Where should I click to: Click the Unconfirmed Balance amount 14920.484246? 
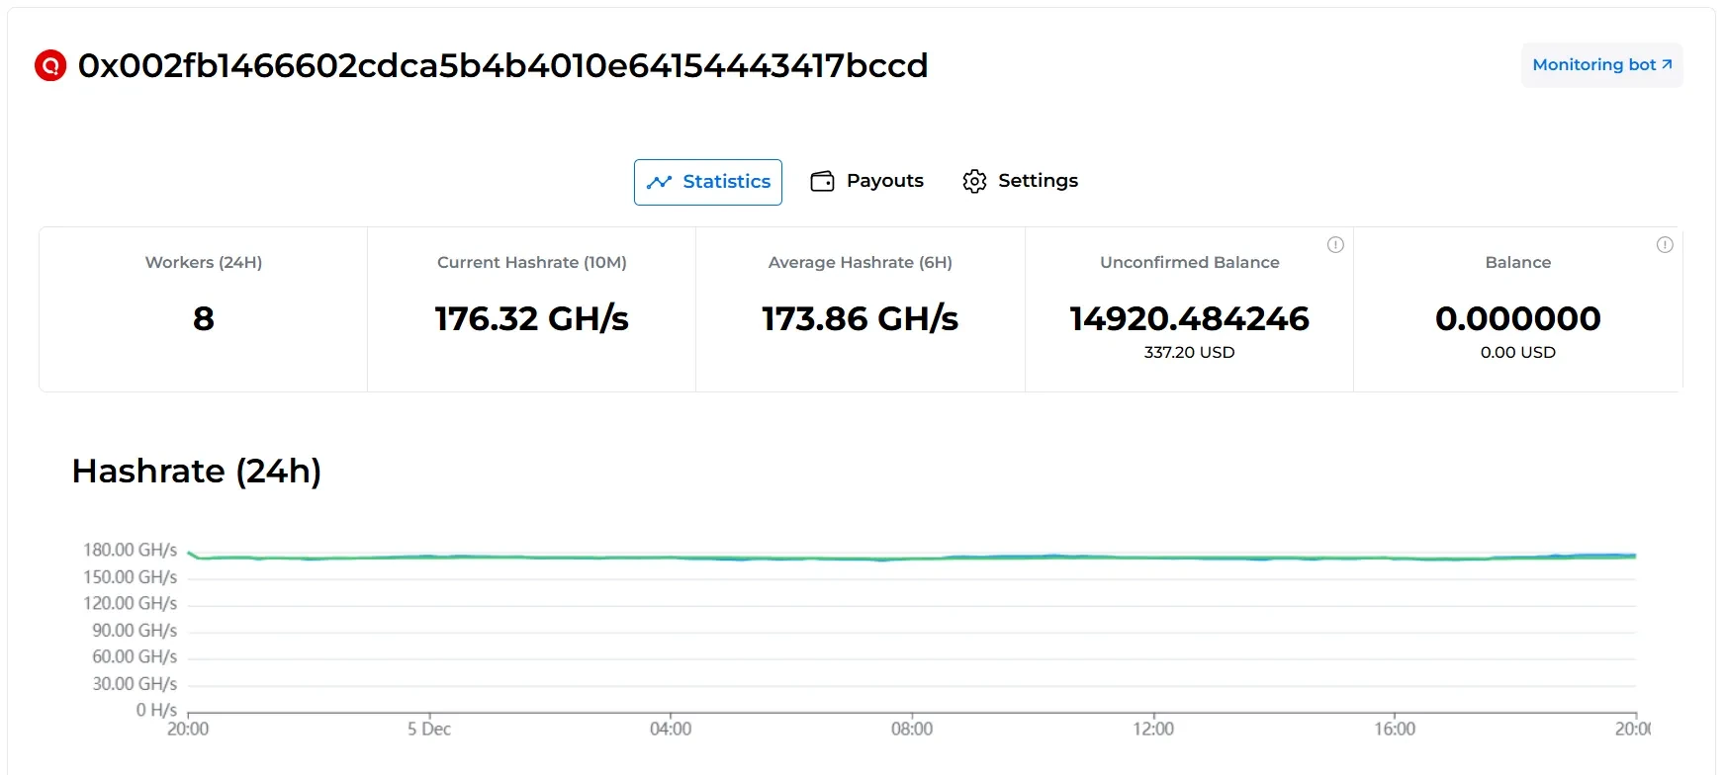[x=1189, y=318]
